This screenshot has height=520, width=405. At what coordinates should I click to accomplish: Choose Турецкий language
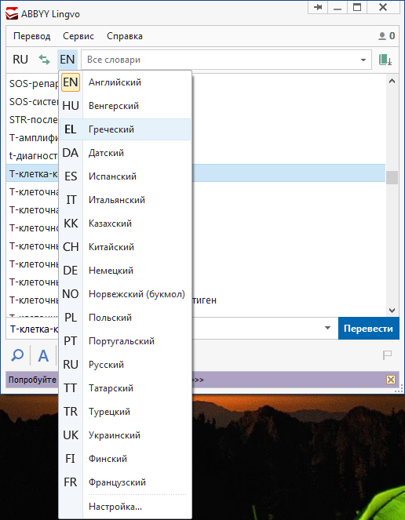125,412
